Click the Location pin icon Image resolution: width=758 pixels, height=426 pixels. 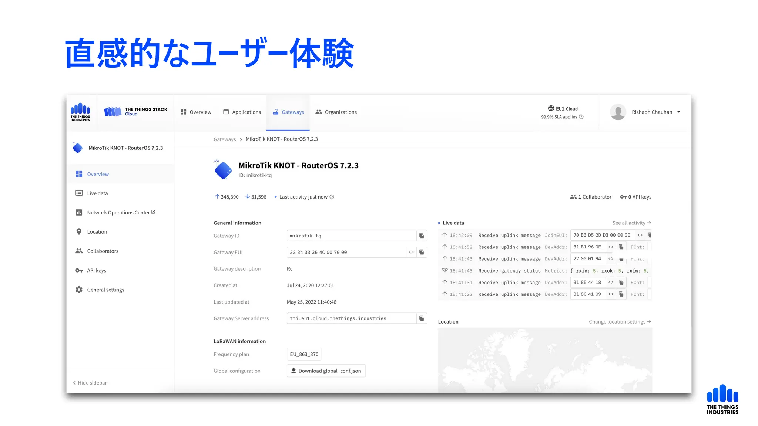(x=79, y=232)
